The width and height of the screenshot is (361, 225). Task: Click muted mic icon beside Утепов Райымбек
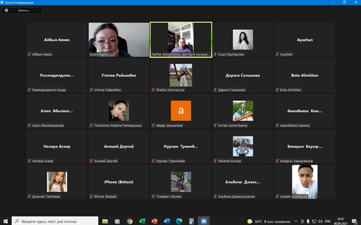(x=91, y=90)
